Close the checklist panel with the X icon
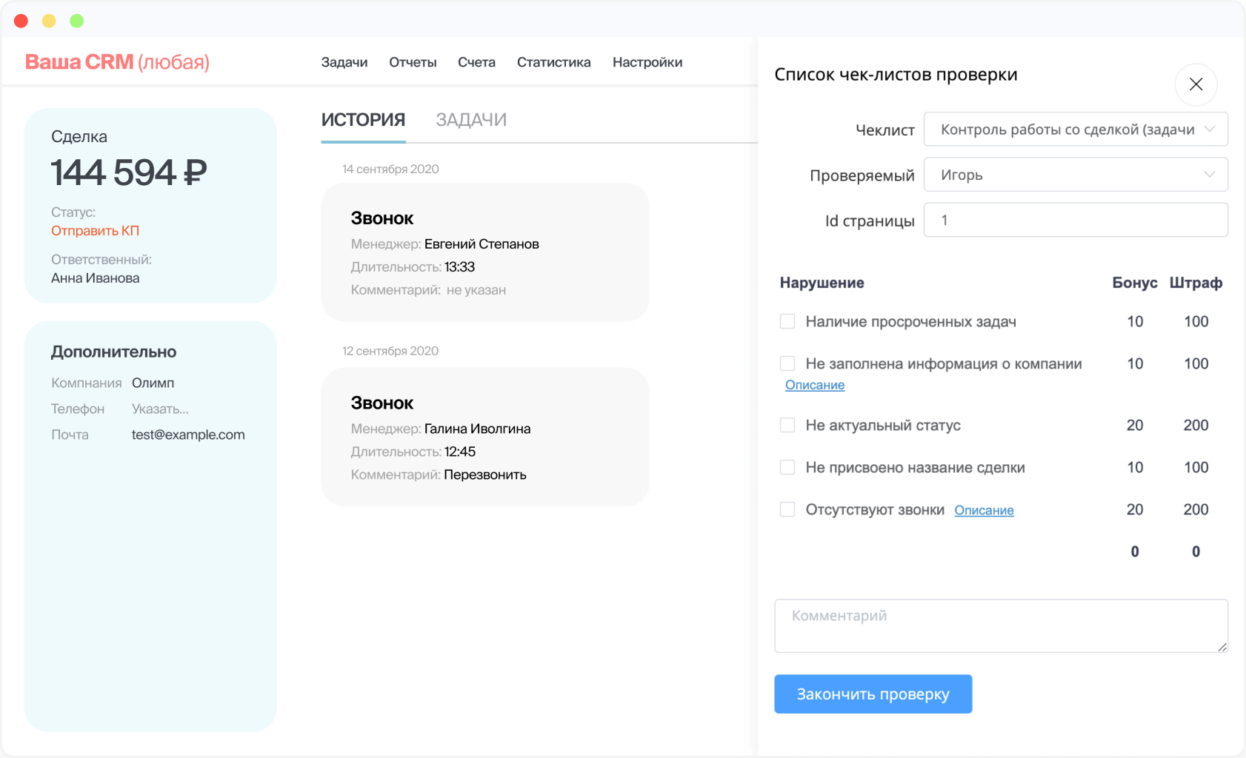The height and width of the screenshot is (758, 1246). 1196,84
